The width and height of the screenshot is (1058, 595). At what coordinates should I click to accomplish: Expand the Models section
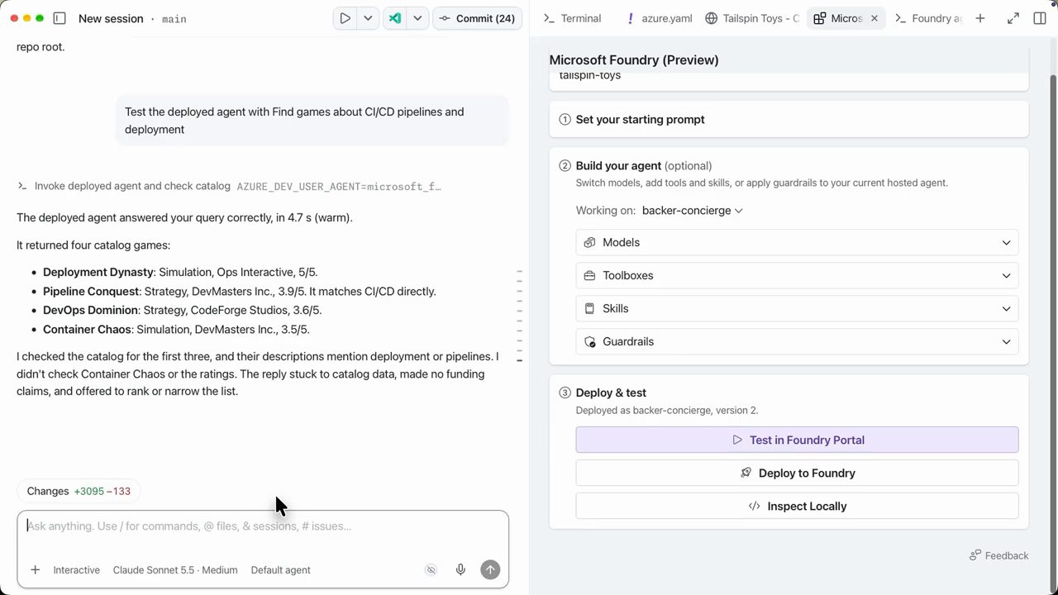(797, 242)
